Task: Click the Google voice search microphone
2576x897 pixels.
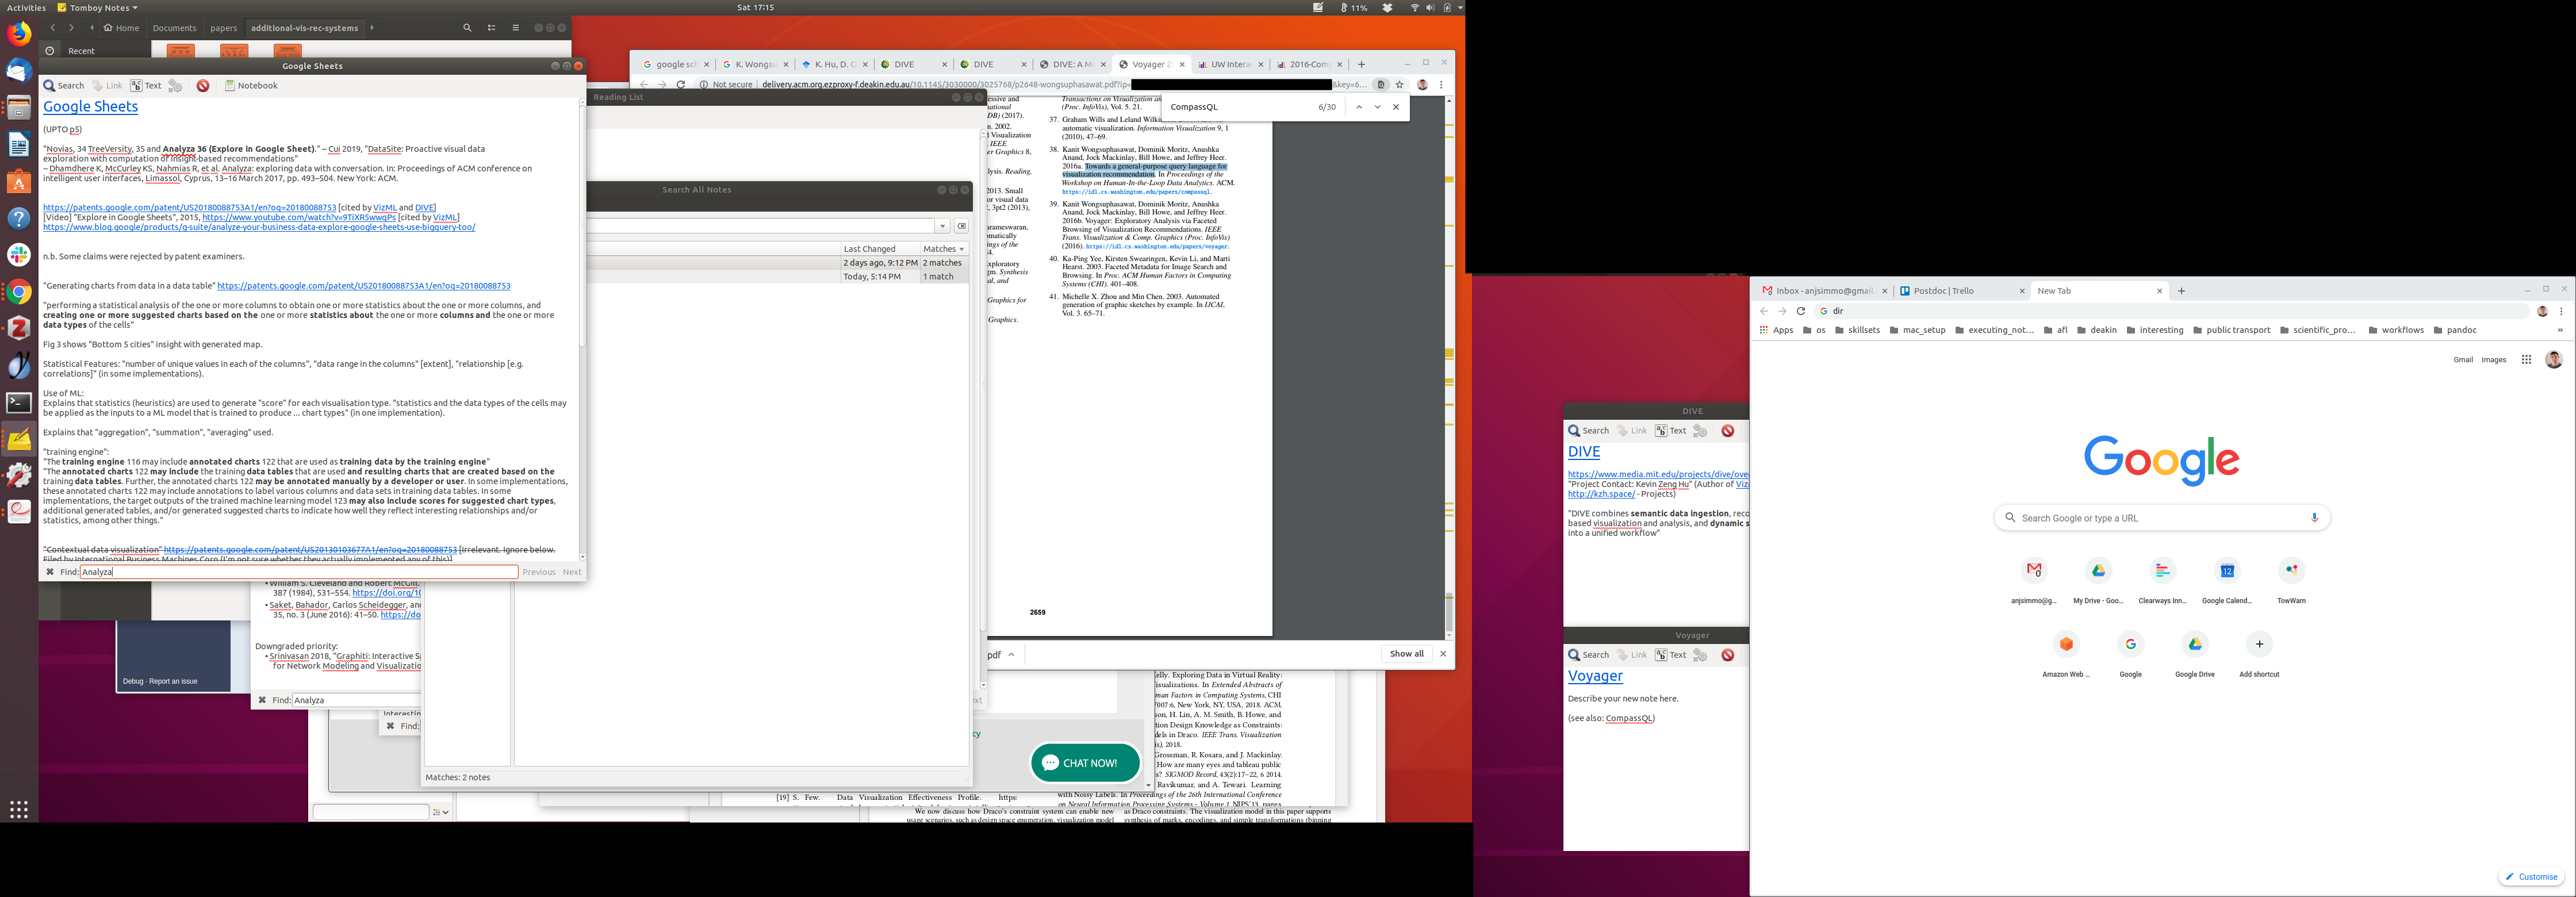Action: click(2314, 518)
